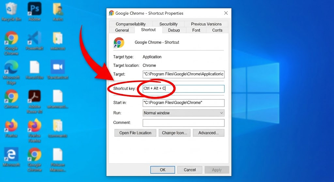Screen dimensions: 334x182
Task: Select the Zoom camera desktop icon
Action: [x=58, y=67]
